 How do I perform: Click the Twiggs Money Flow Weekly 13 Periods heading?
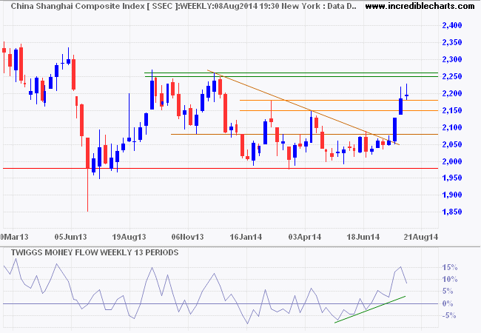pos(95,252)
